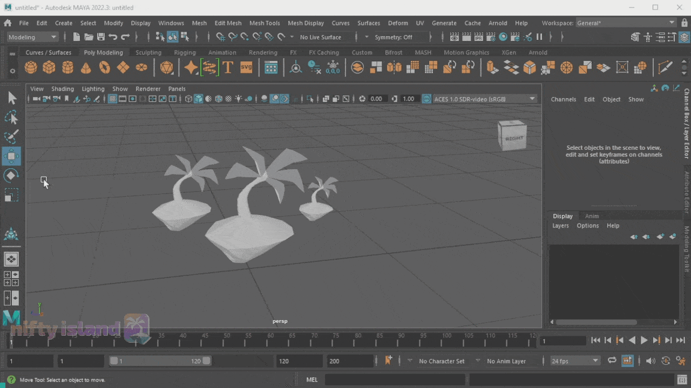Save the scene using the toolbar icon
Viewport: 691px width, 388px height.
pyautogui.click(x=101, y=37)
